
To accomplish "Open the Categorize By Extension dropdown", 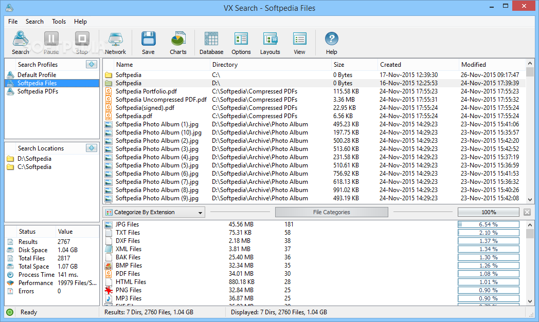I will tap(154, 212).
